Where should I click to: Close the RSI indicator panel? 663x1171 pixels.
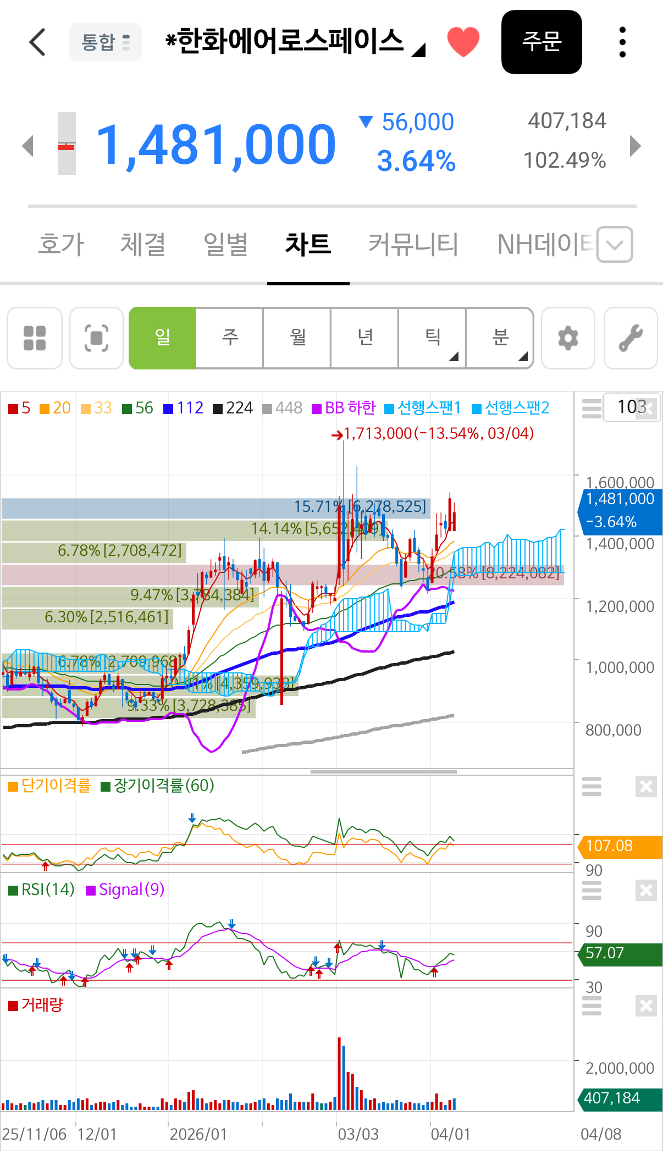point(646,891)
